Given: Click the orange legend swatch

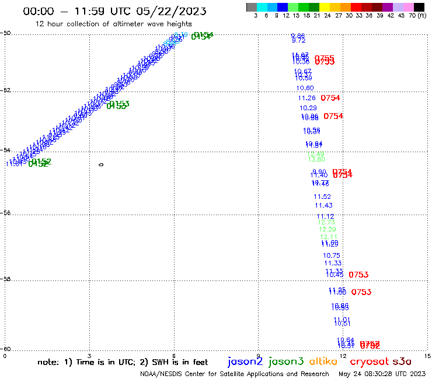Looking at the screenshot, I should 346,7.
